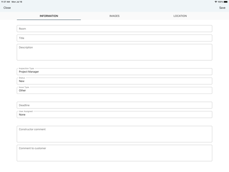Tap the 11:37 AM clock text
The width and height of the screenshot is (229, 172).
pyautogui.click(x=5, y=2)
